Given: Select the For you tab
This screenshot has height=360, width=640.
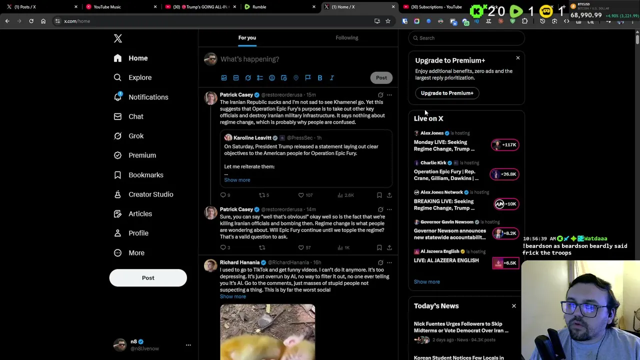Looking at the screenshot, I should [x=247, y=37].
